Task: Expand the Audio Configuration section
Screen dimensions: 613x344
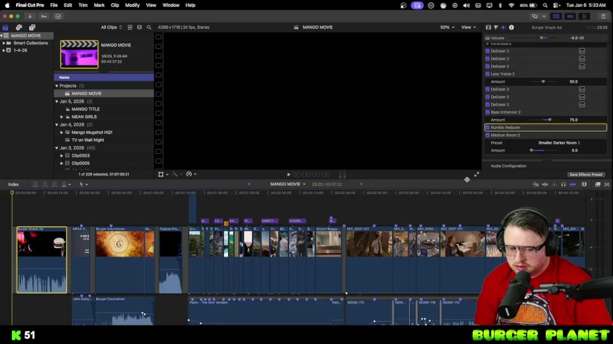Action: click(508, 166)
